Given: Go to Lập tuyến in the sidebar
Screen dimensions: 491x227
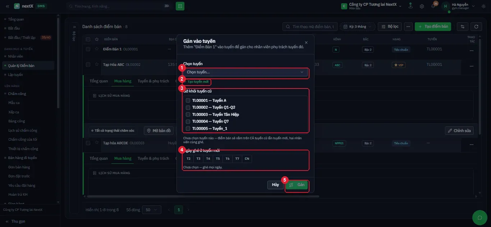Looking at the screenshot, I should 15,75.
